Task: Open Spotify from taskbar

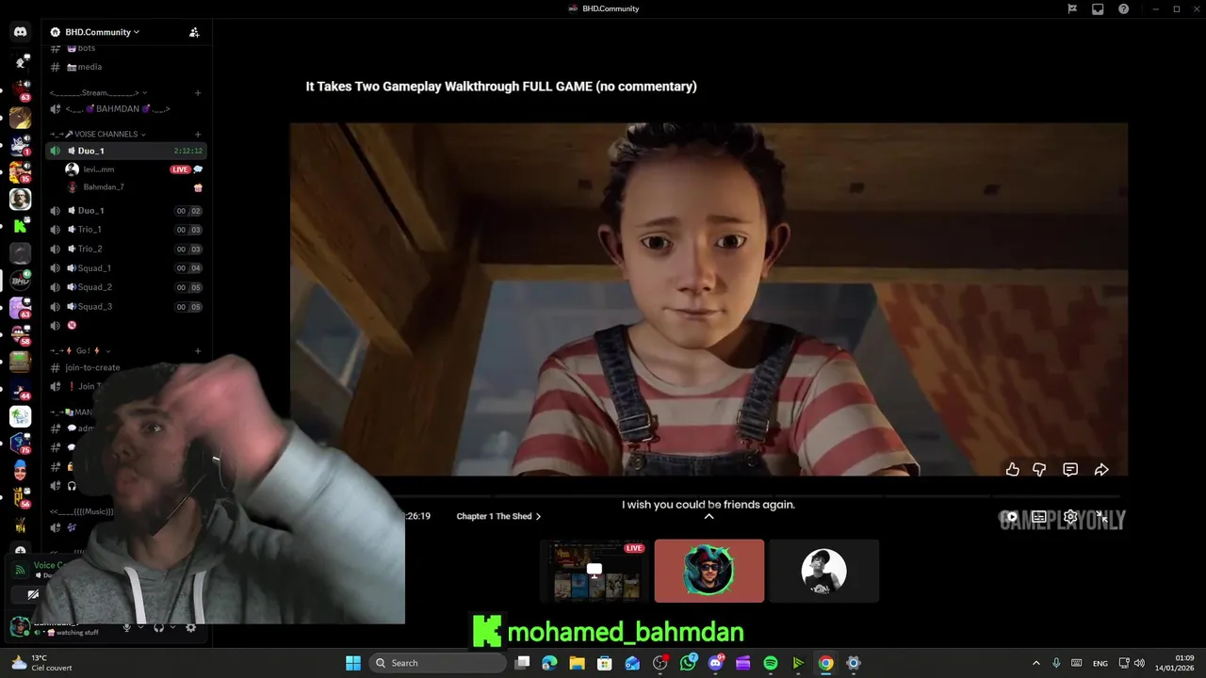Action: tap(771, 663)
